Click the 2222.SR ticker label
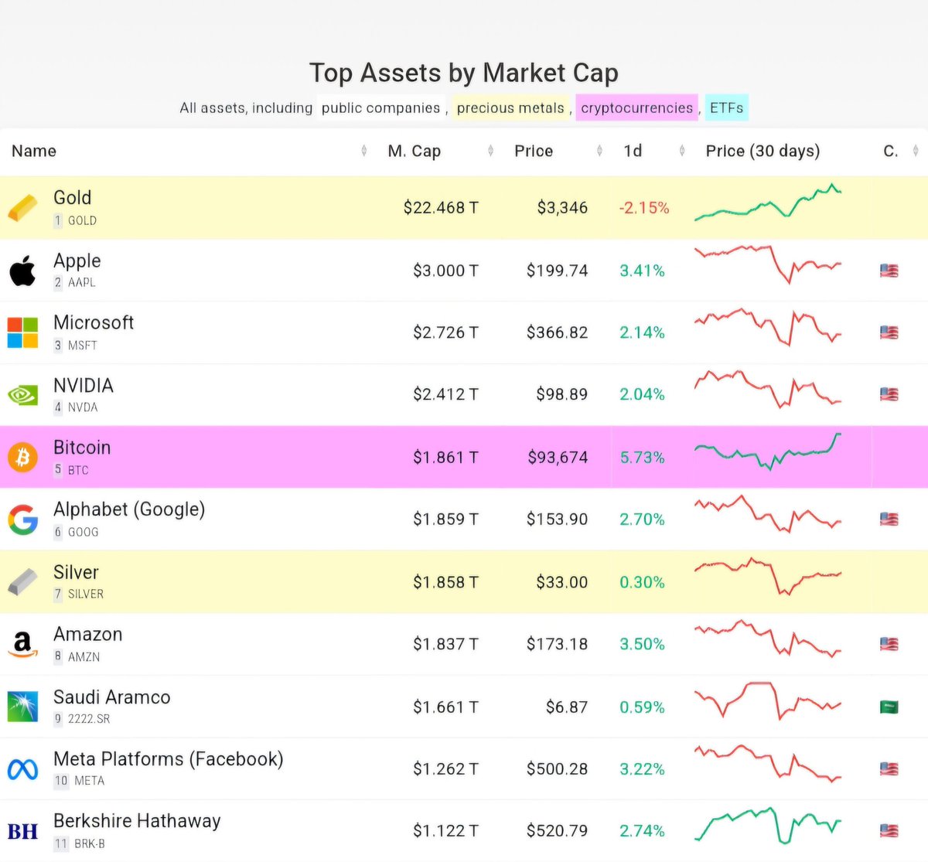The image size is (928, 862). click(89, 719)
